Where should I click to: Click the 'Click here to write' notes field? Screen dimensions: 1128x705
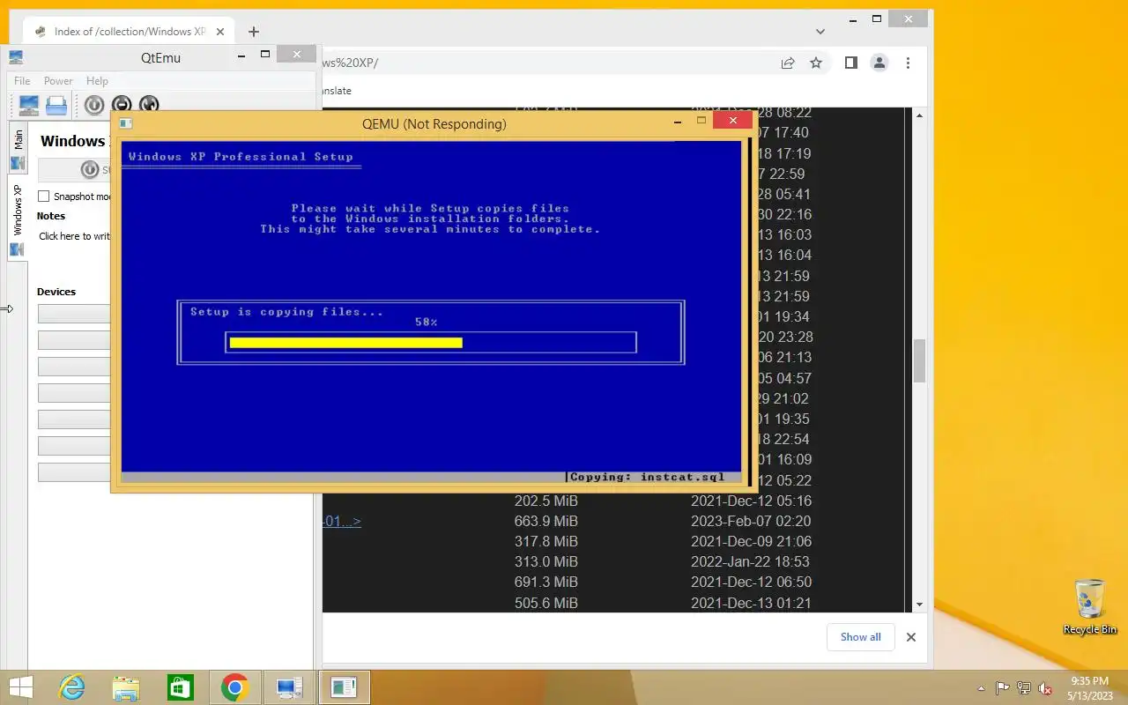tap(74, 236)
